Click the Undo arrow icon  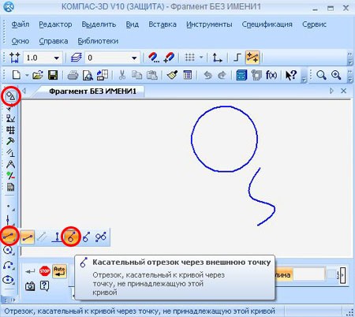click(x=207, y=76)
